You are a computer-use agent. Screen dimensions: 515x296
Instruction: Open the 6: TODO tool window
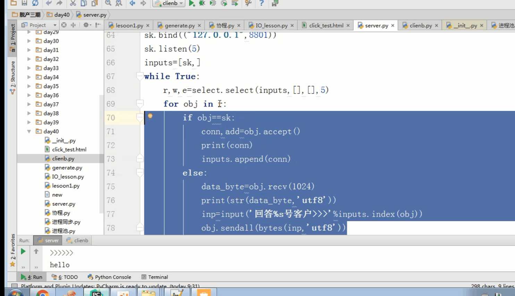pyautogui.click(x=65, y=277)
